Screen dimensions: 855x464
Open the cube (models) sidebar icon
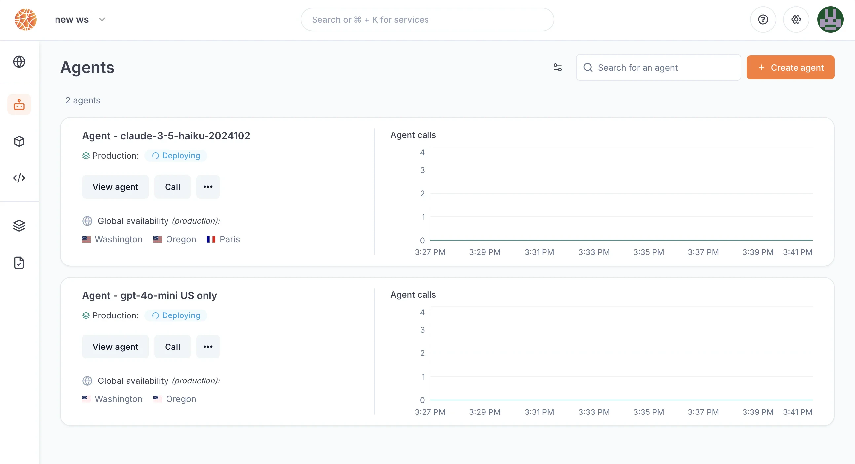19,141
